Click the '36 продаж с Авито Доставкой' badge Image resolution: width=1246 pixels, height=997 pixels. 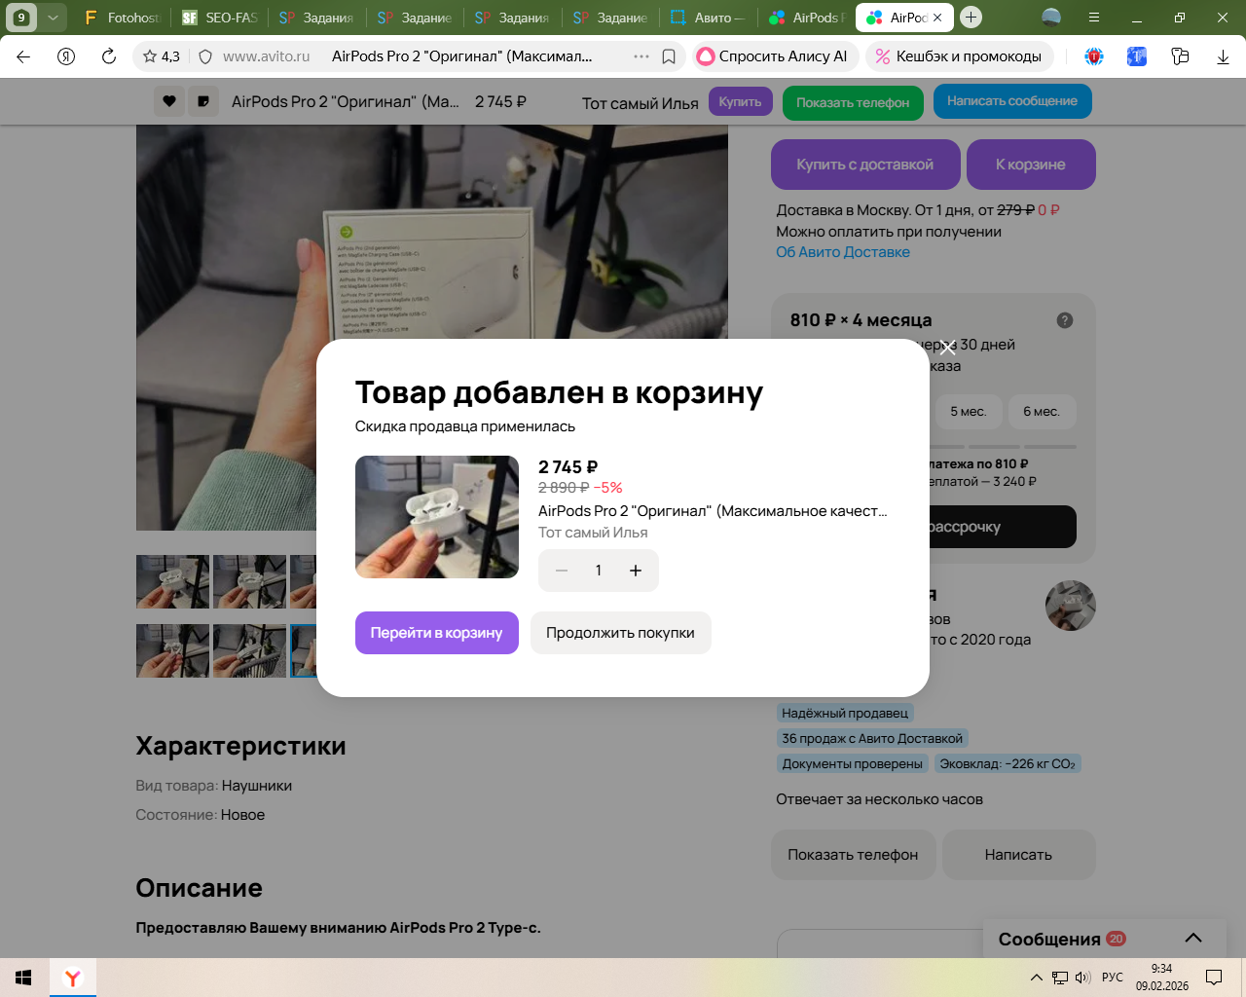[872, 739]
